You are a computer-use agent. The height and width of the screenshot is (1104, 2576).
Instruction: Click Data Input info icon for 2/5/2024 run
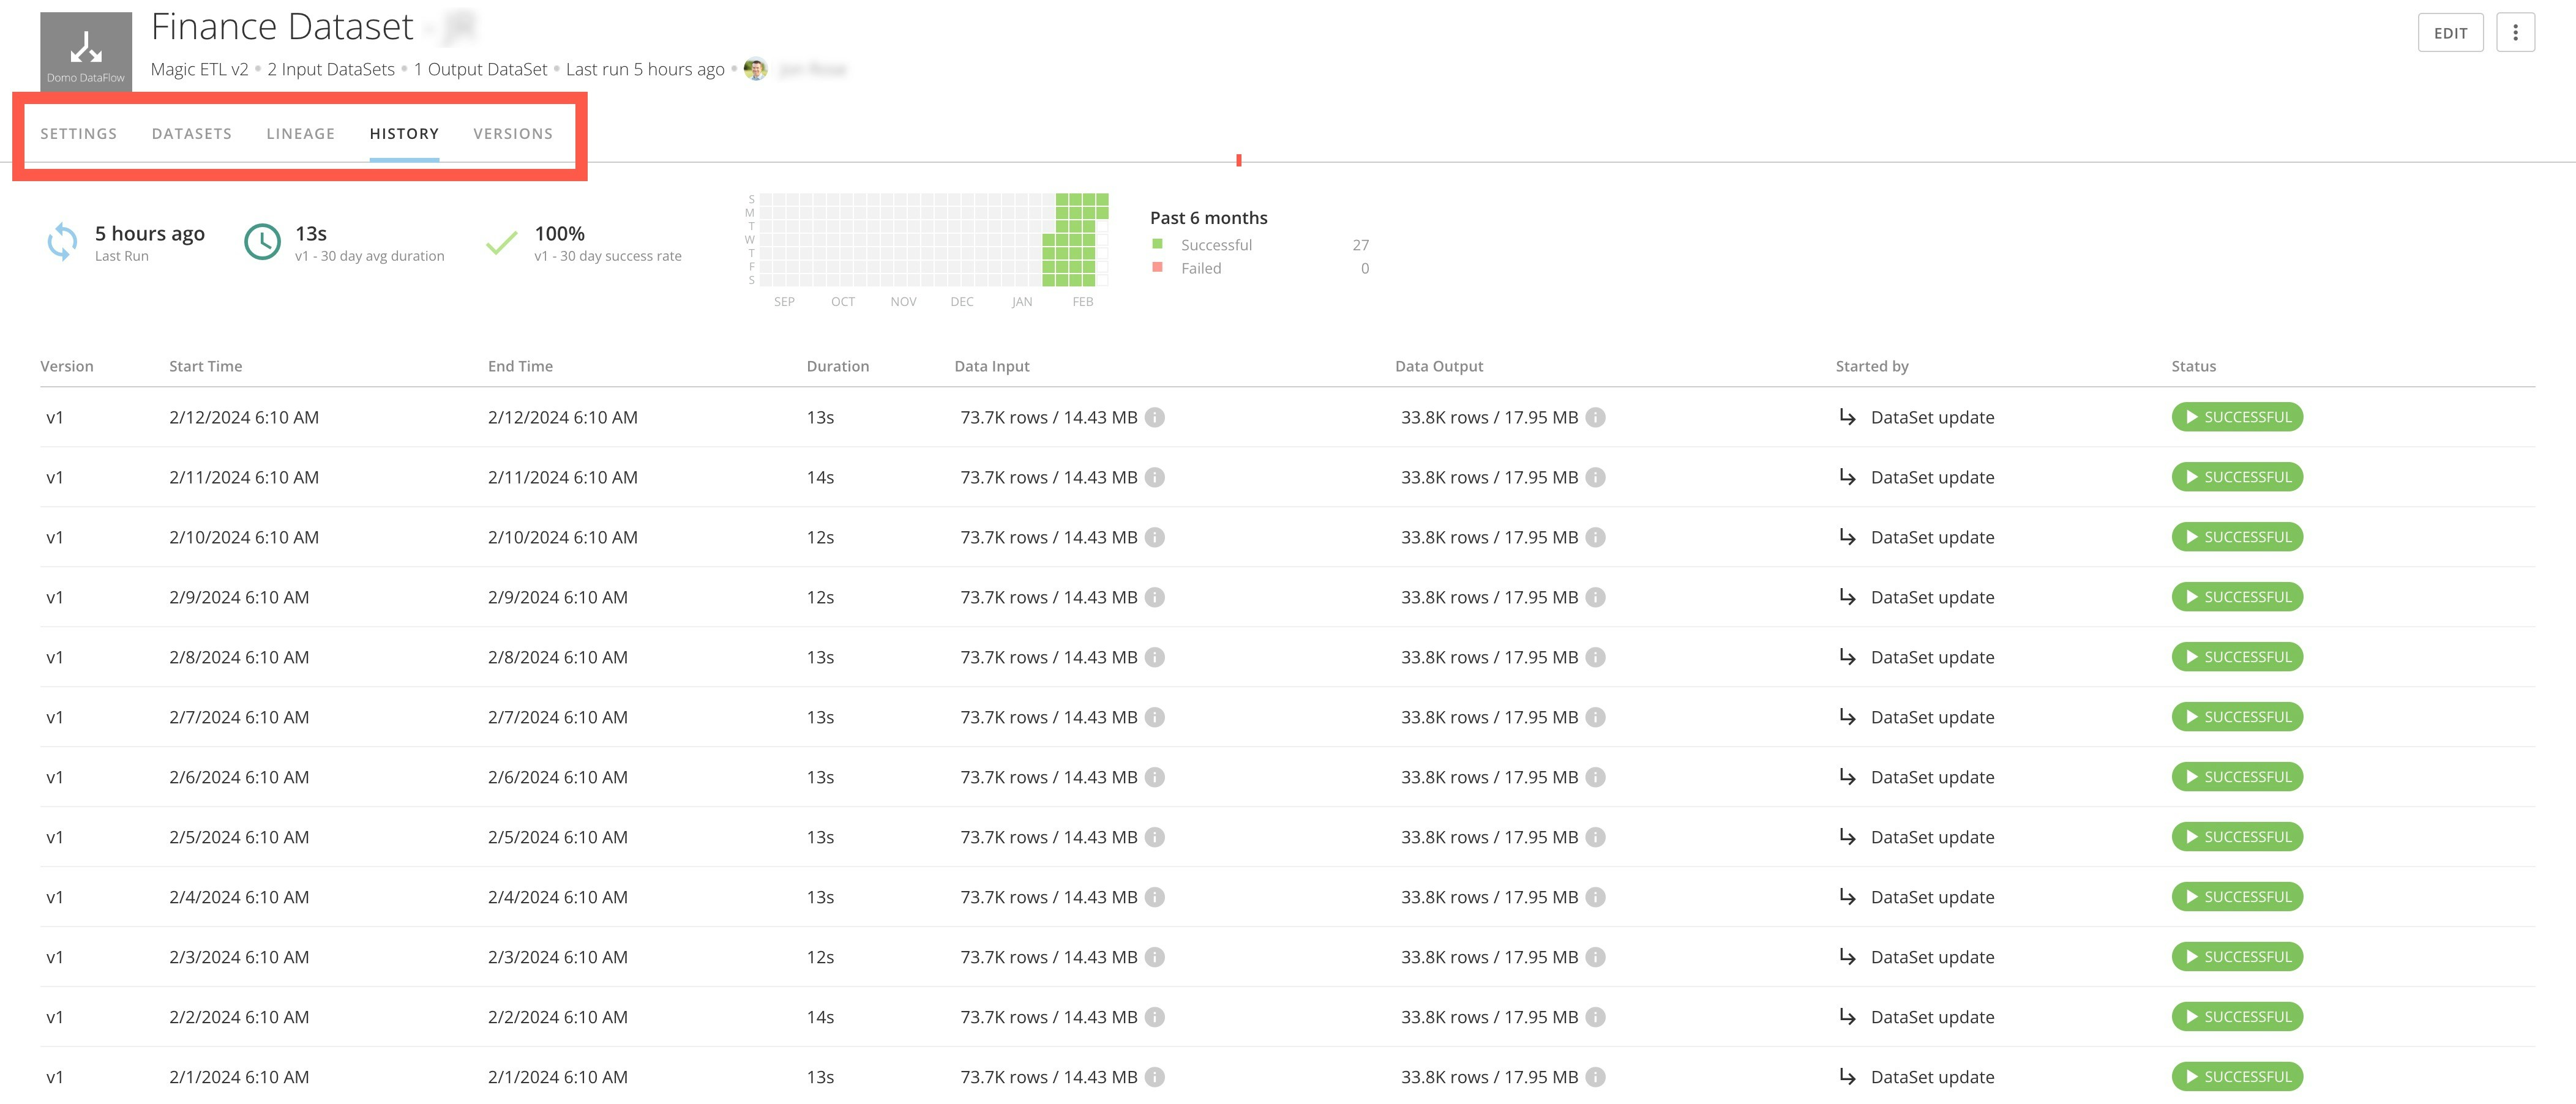pos(1155,837)
